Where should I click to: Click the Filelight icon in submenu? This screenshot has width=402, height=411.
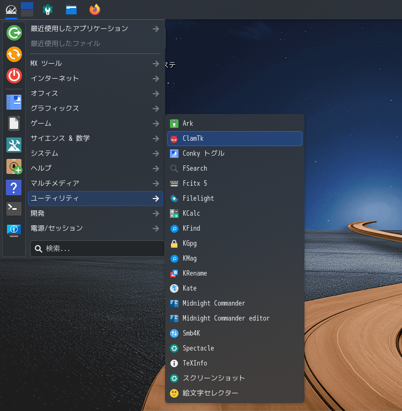coord(174,199)
